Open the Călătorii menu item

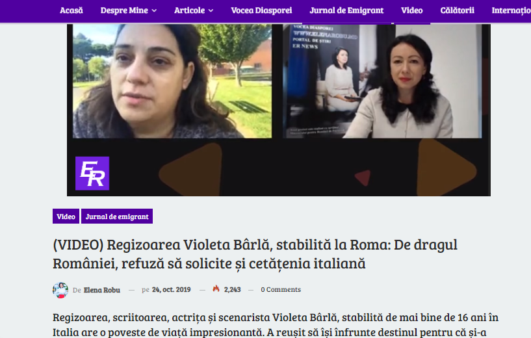tap(457, 10)
